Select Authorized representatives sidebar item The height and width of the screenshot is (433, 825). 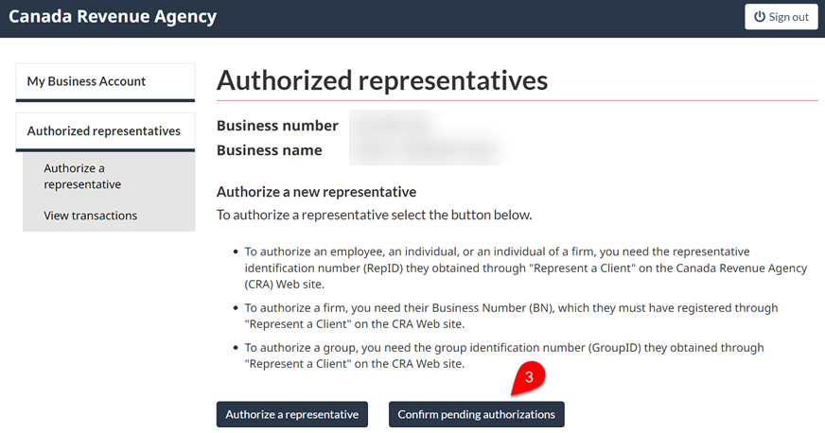tap(105, 131)
